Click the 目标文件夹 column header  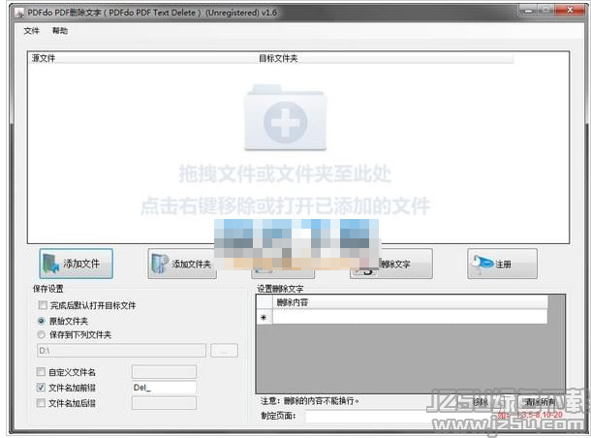385,58
